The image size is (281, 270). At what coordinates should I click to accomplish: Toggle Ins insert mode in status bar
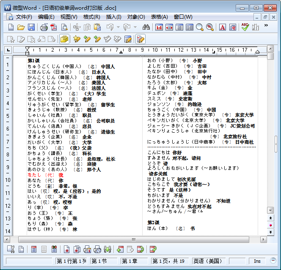tap(257, 261)
